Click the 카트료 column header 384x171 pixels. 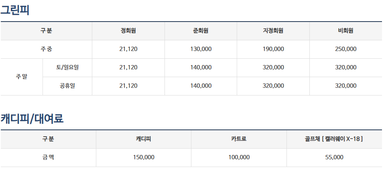[239, 139]
